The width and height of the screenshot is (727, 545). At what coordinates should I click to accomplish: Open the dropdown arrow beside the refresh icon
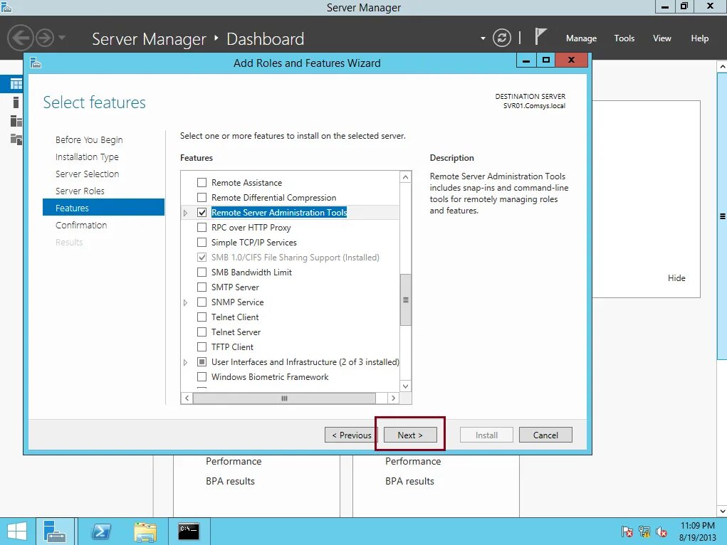click(x=483, y=38)
